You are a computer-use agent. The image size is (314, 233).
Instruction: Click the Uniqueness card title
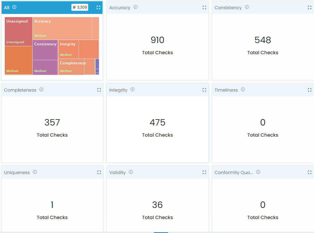pos(17,172)
